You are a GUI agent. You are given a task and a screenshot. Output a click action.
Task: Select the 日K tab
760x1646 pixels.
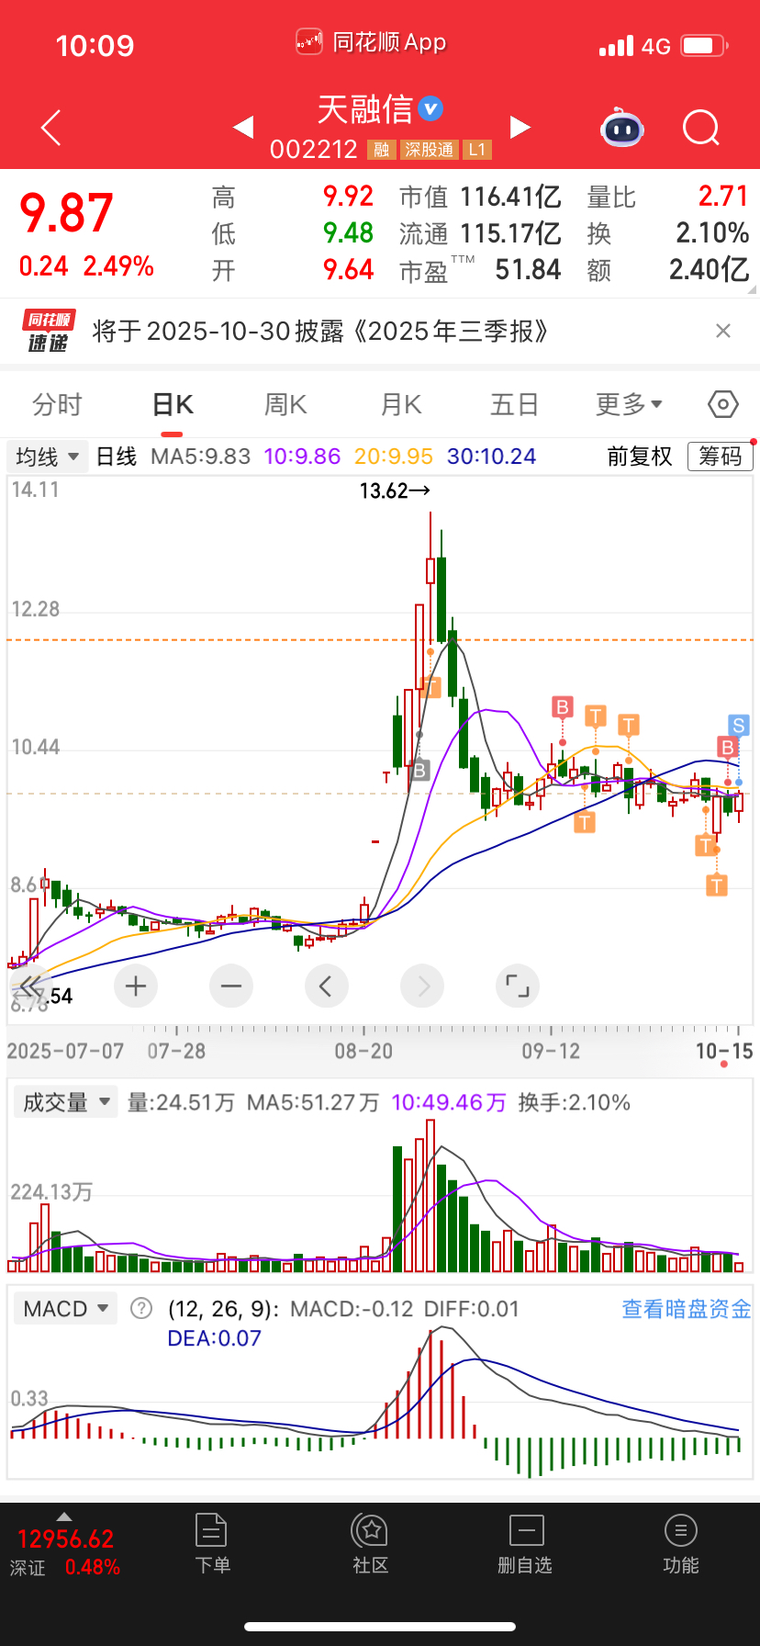(173, 404)
